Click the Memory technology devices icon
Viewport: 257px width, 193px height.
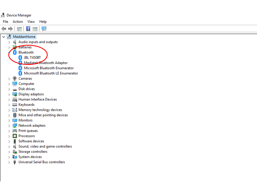tap(15, 110)
